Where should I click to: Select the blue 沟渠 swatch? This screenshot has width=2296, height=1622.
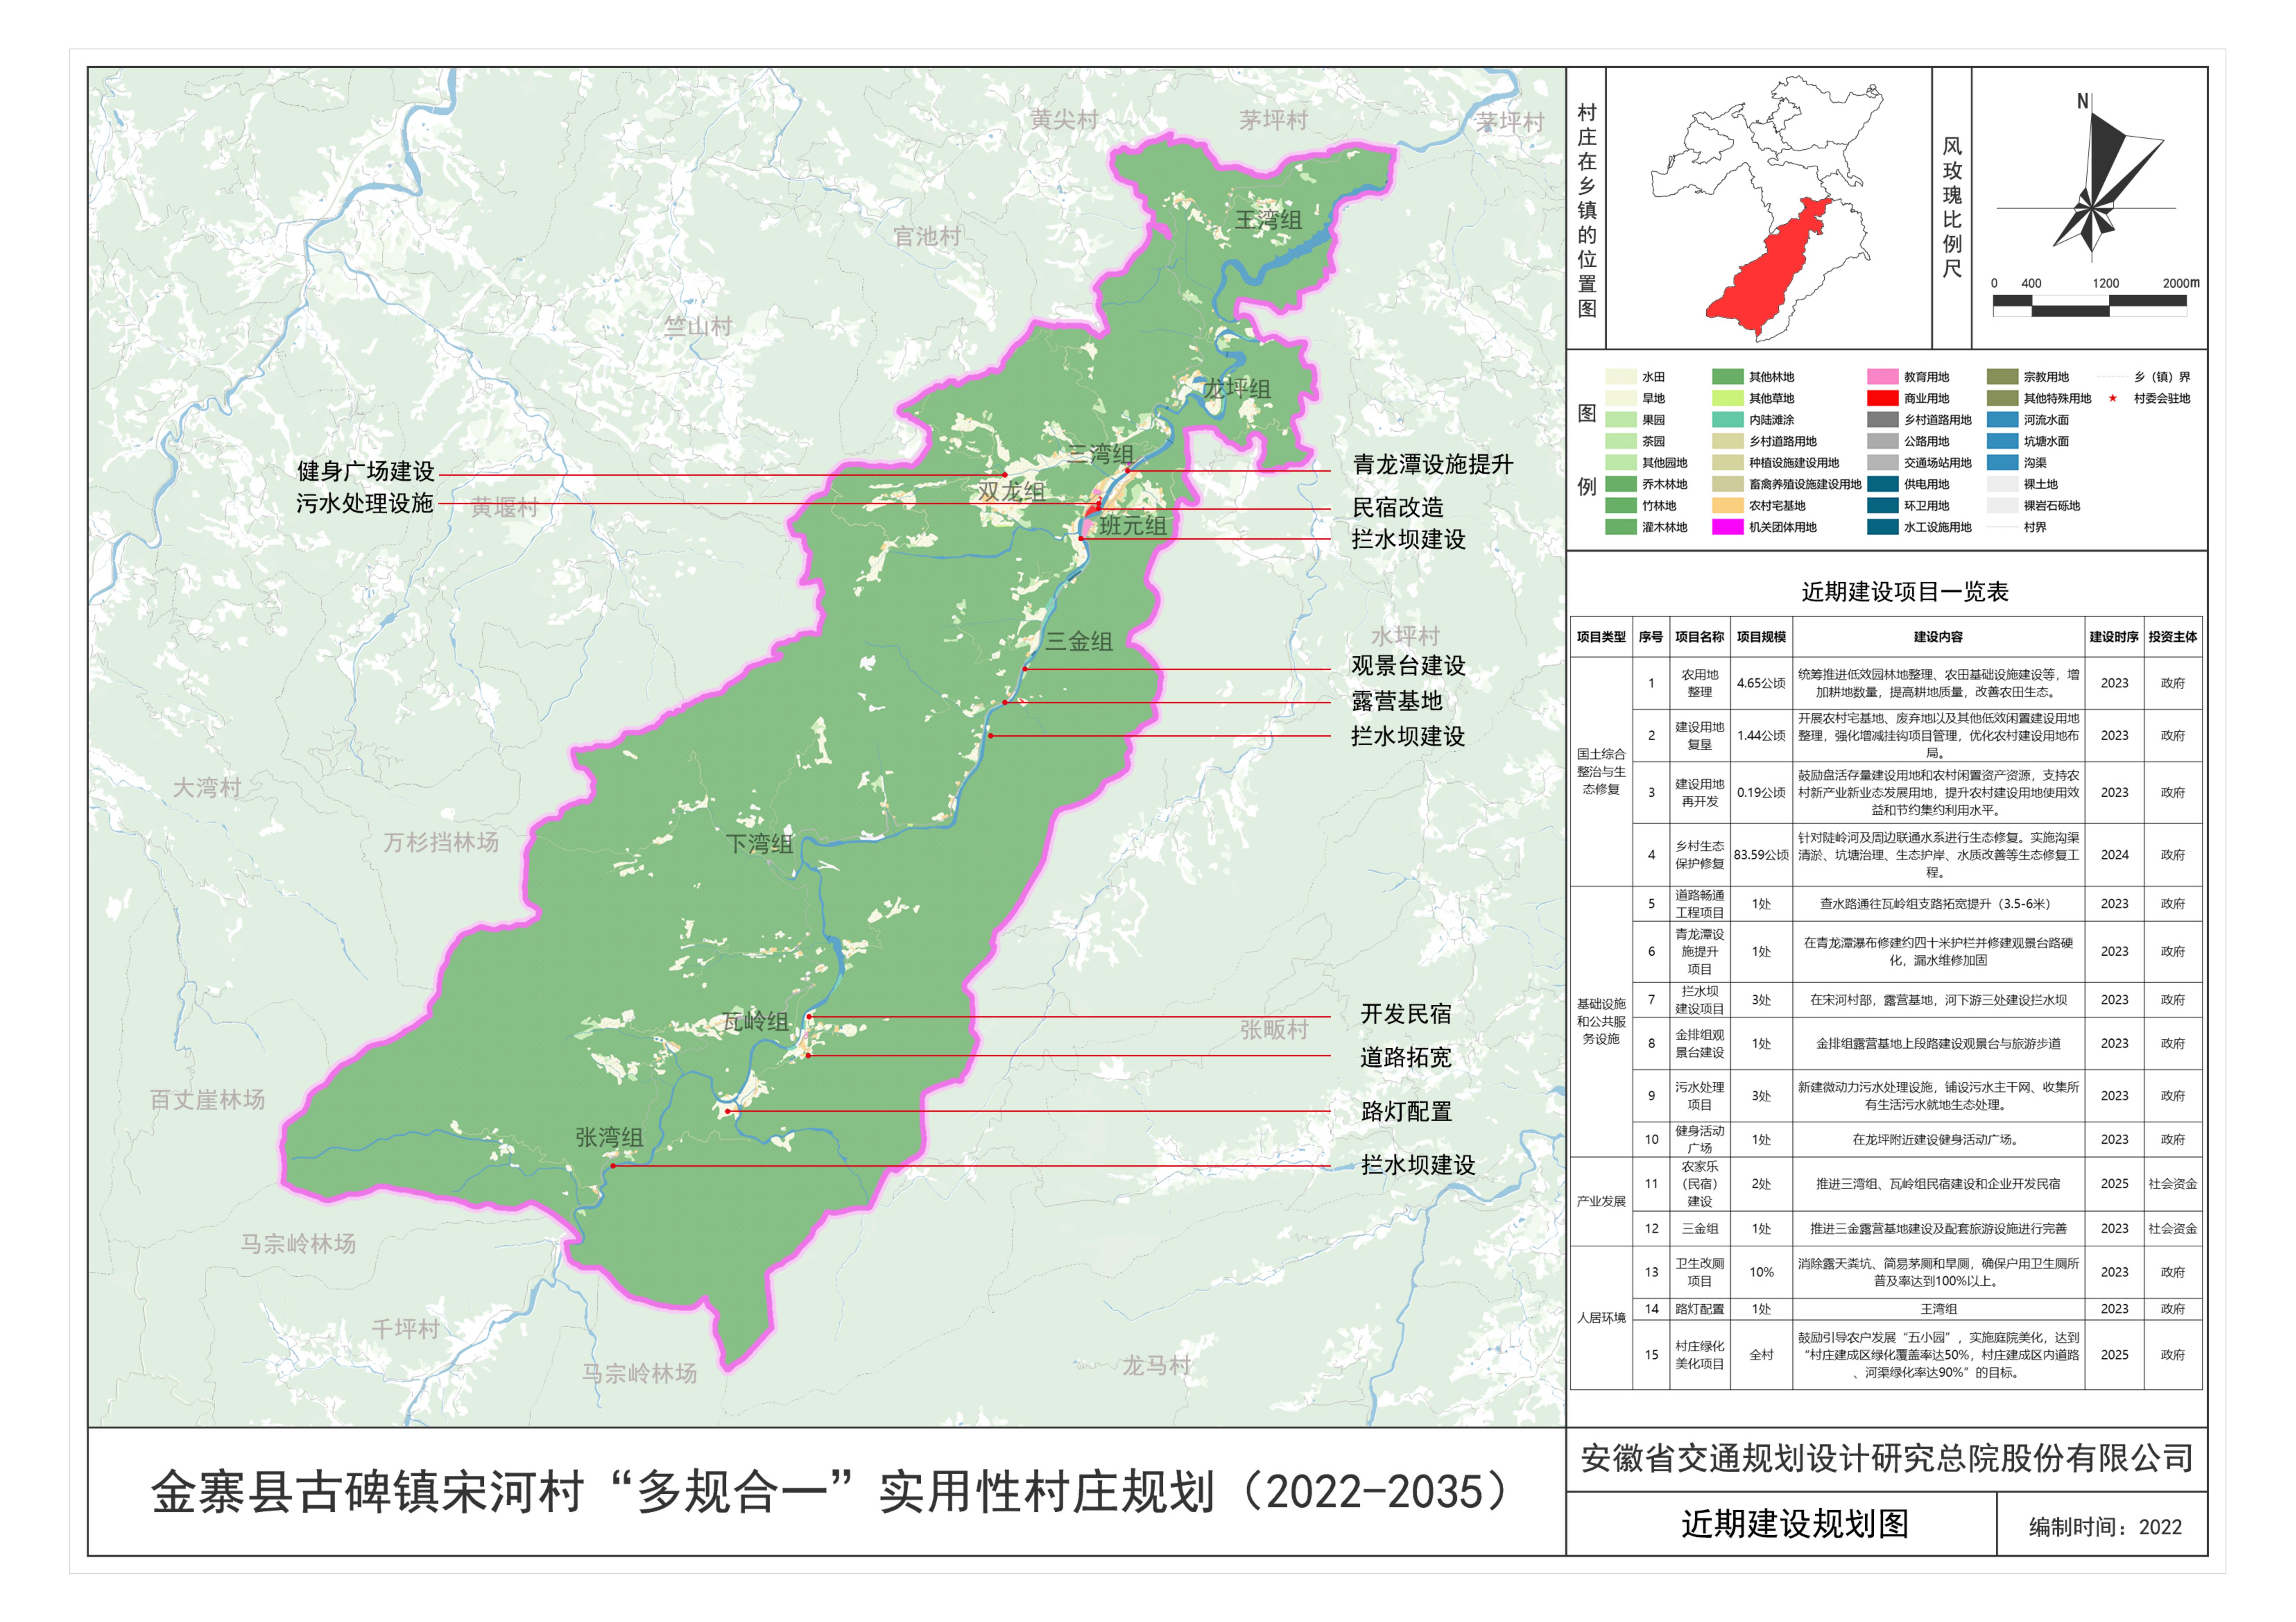2003,463
